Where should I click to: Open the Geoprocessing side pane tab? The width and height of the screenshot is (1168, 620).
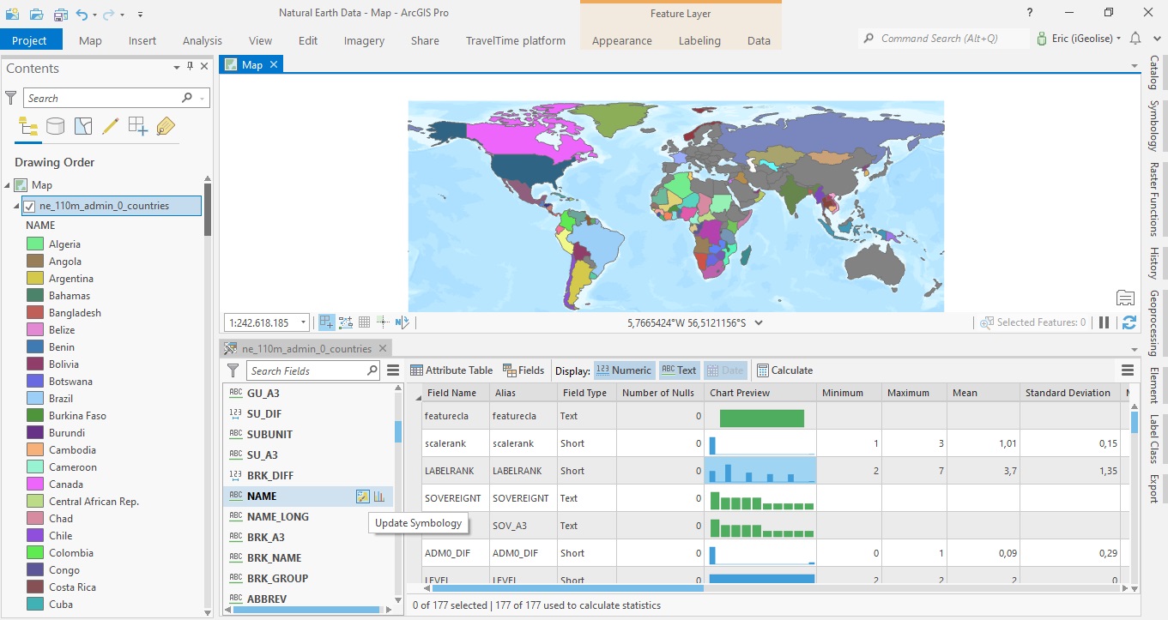pos(1154,323)
